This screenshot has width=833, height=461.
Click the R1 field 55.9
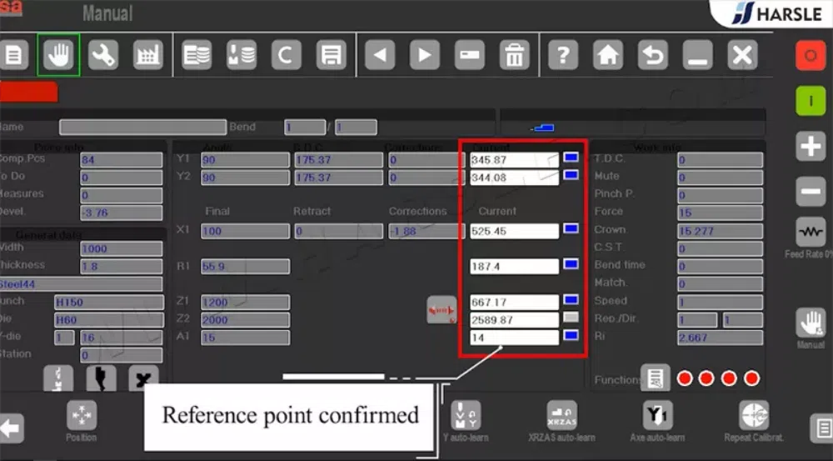[245, 267]
